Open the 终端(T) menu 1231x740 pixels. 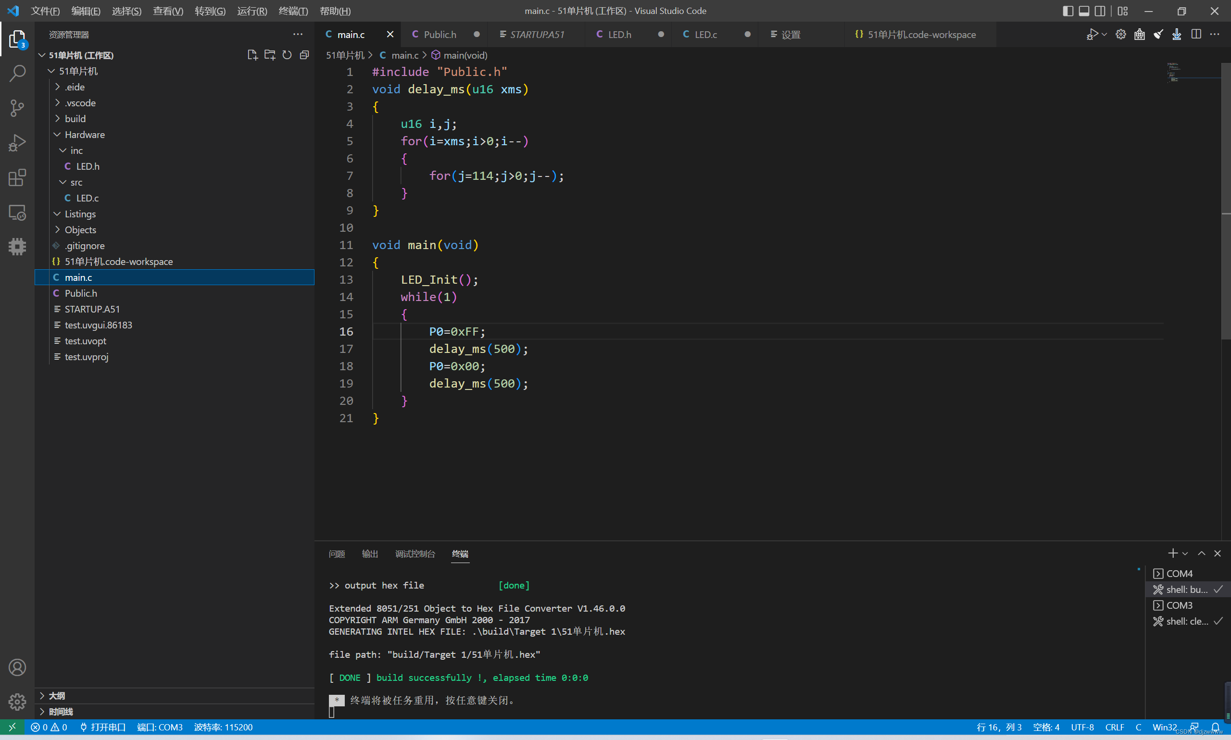(x=293, y=11)
